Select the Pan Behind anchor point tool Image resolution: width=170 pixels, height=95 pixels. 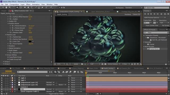click(21, 7)
